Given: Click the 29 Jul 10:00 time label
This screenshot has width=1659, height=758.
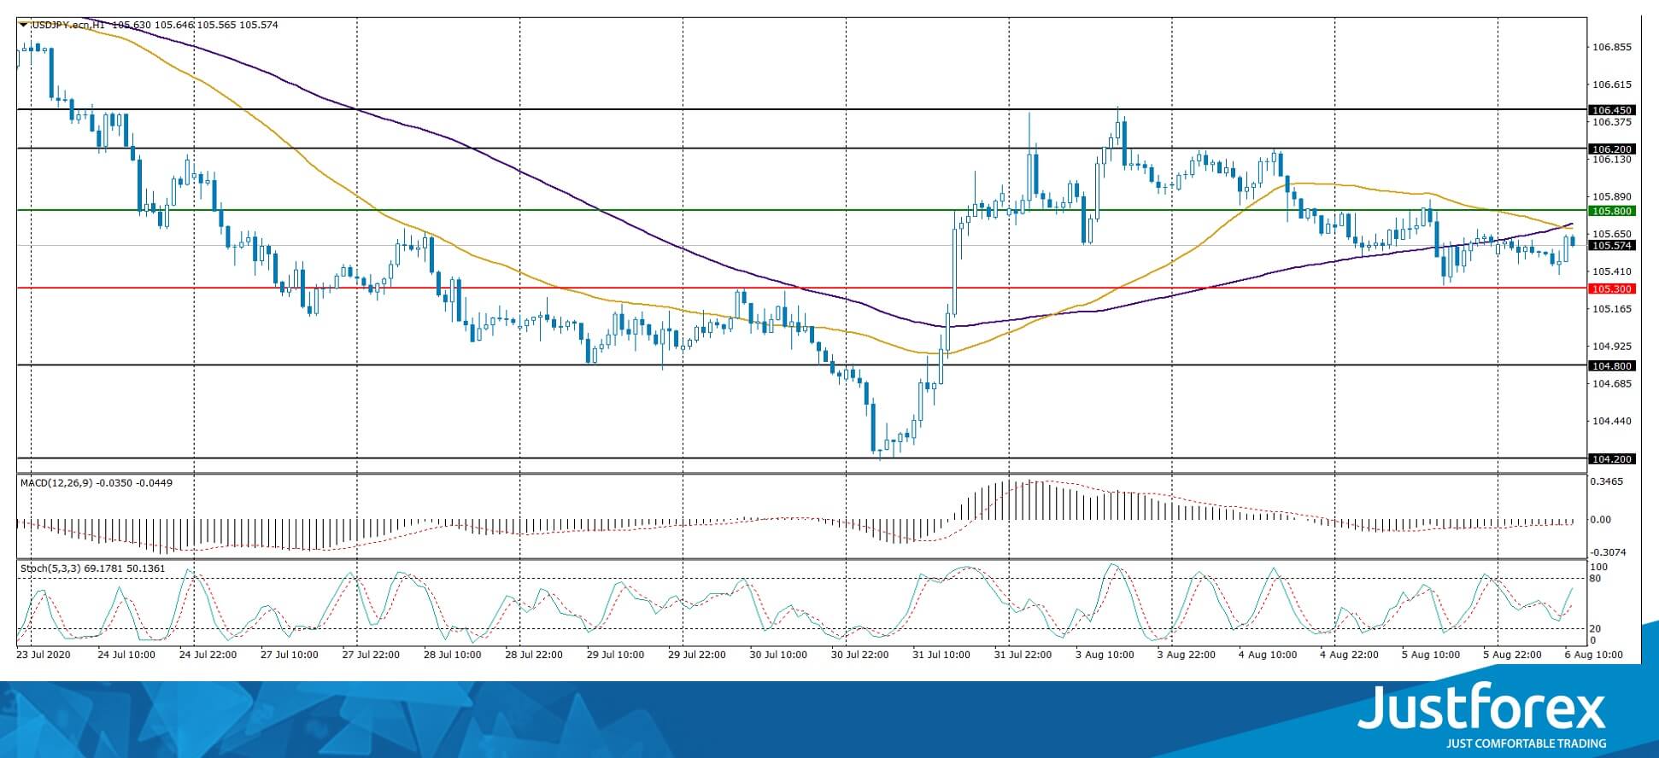Looking at the screenshot, I should [x=616, y=656].
